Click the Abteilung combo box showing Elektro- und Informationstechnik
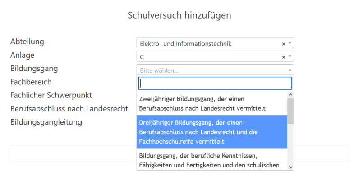Screen dimensions: 354x181 tap(215, 43)
